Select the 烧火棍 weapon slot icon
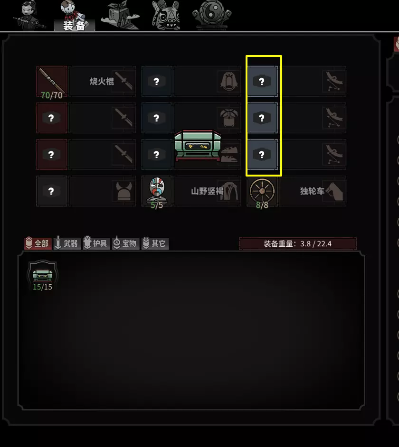Viewport: 399px width, 447px height. coord(52,82)
